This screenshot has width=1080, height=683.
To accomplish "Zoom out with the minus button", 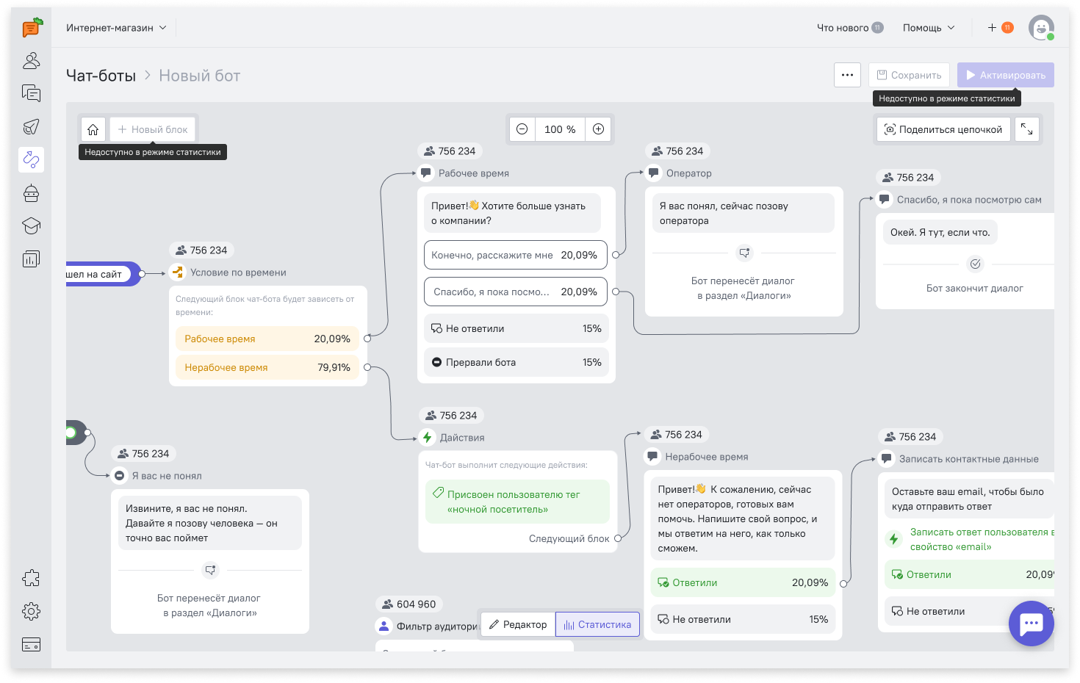I will [522, 129].
